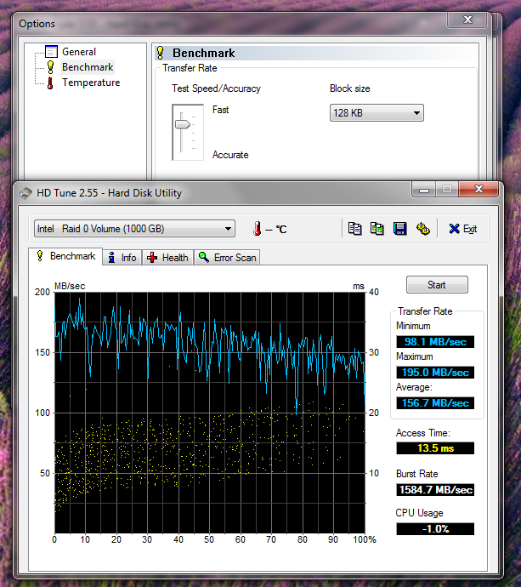Viewport: 521px width, 587px height.
Task: Click the Exit button in toolbar
Action: click(x=462, y=229)
